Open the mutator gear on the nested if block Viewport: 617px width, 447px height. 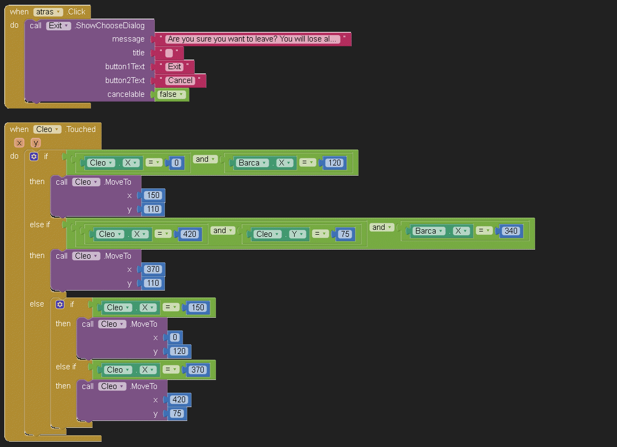[x=60, y=304]
